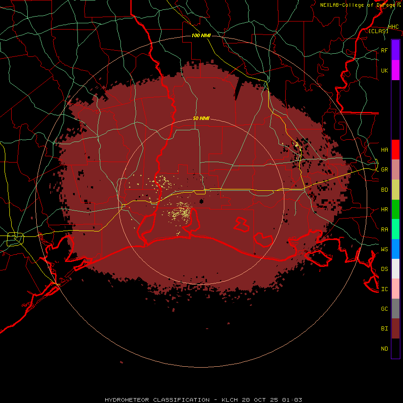Viewport: 403px width, 403px height.
Task: Click the BD yellow legend swatch
Action: click(x=395, y=190)
